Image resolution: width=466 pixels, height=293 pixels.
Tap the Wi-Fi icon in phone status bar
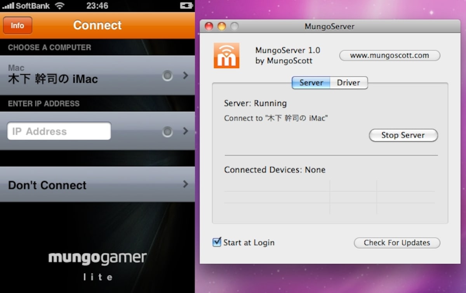pyautogui.click(x=59, y=6)
